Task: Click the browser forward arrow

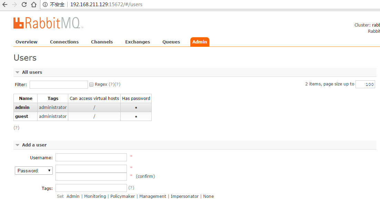Action: [14, 4]
